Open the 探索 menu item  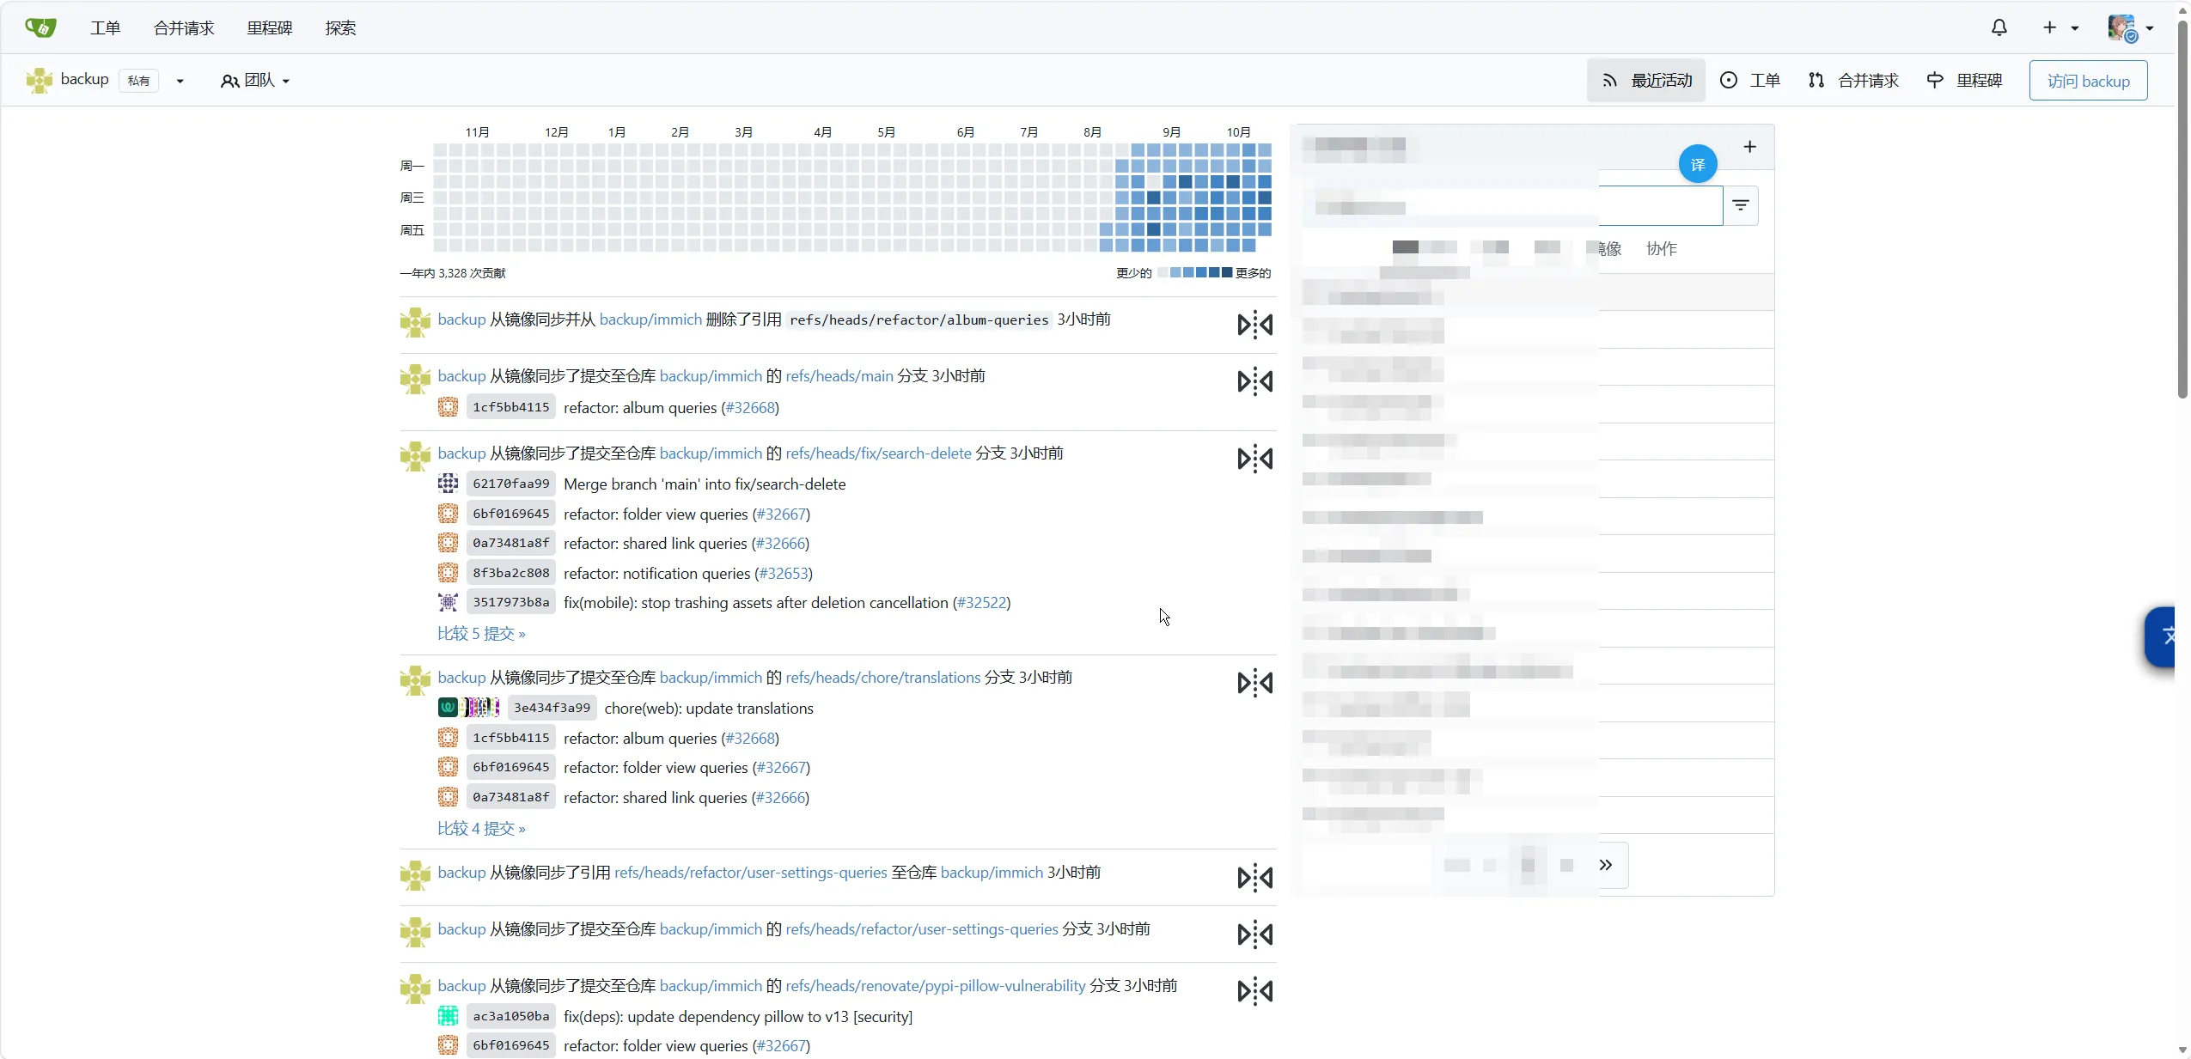pyautogui.click(x=340, y=27)
